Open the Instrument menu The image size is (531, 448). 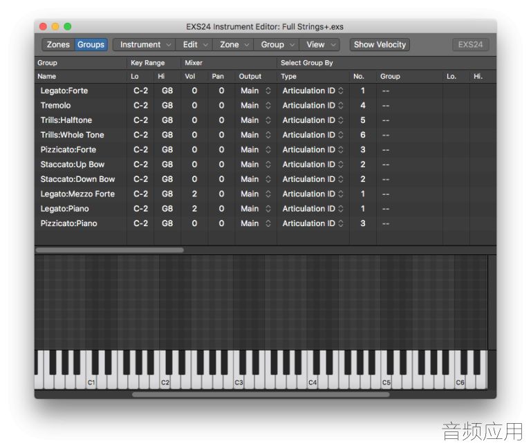(145, 45)
